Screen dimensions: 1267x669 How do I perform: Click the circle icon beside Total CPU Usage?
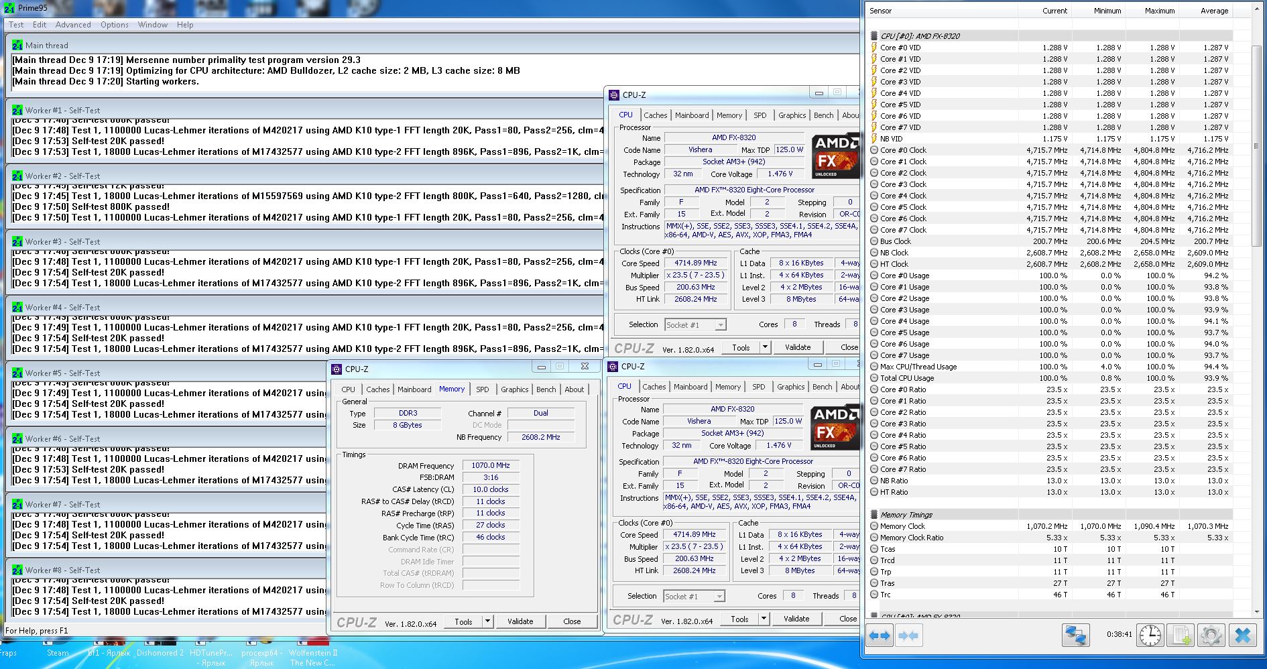tap(874, 378)
